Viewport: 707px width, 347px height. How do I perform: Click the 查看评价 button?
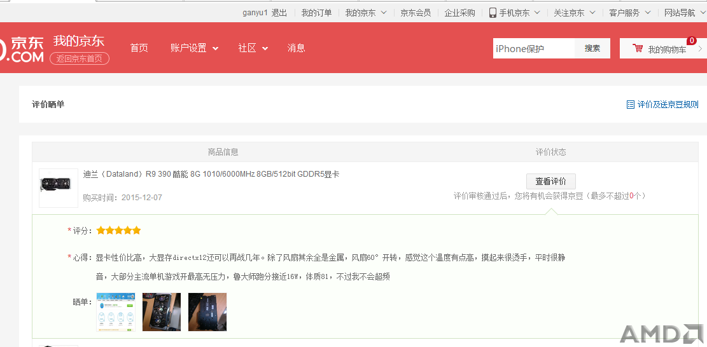coord(551,181)
